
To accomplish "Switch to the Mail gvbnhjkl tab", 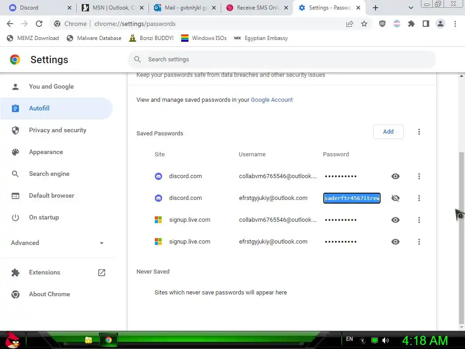I will 184,8.
